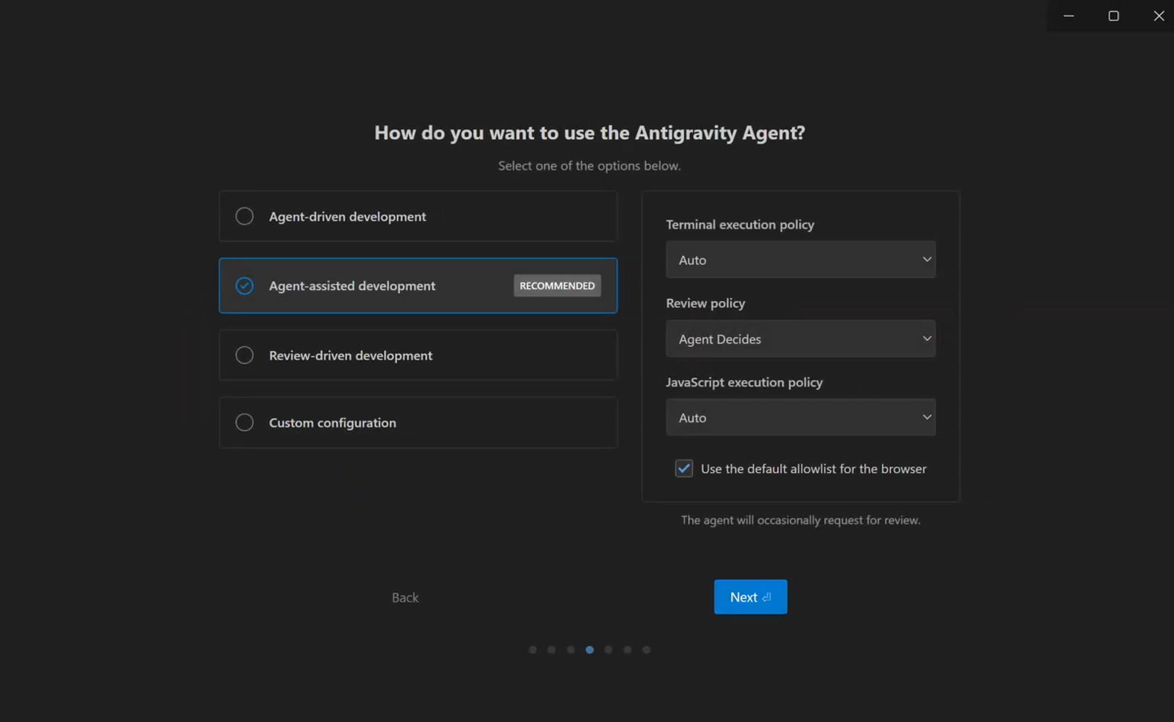This screenshot has width=1174, height=722.
Task: Open the JavaScript execution policy dropdown
Action: click(x=800, y=418)
